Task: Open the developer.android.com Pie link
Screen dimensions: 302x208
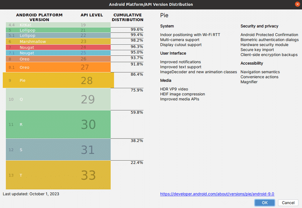Action: tap(217, 194)
